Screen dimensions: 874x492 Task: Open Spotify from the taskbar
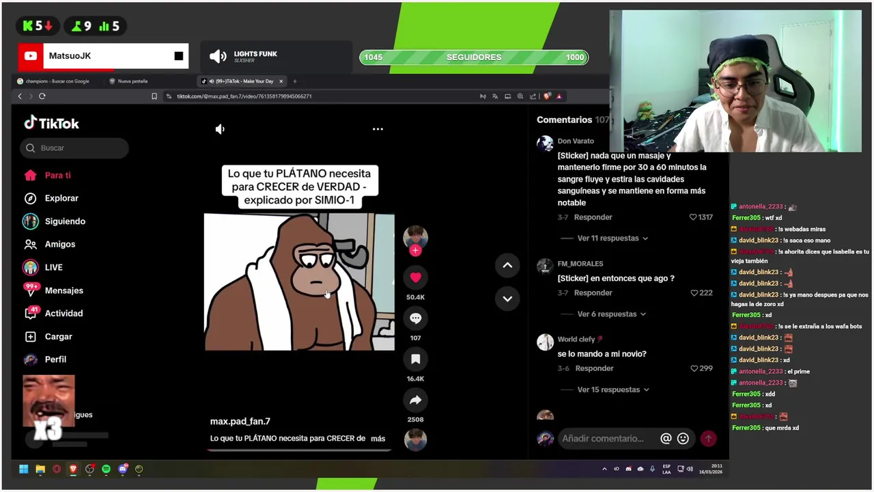pyautogui.click(x=106, y=469)
